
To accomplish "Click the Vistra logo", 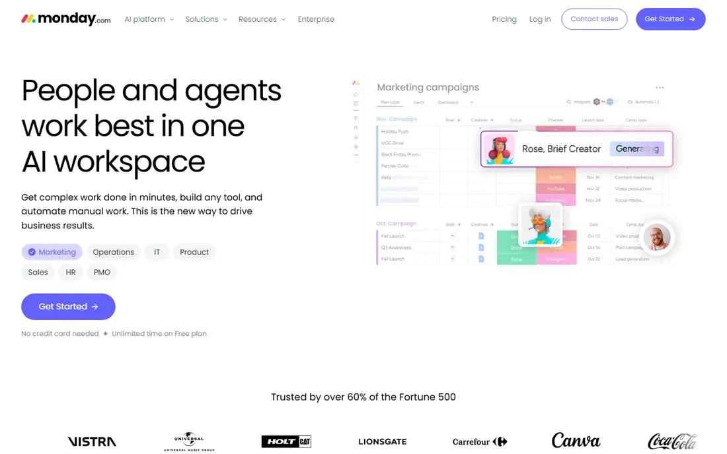I will pos(92,441).
